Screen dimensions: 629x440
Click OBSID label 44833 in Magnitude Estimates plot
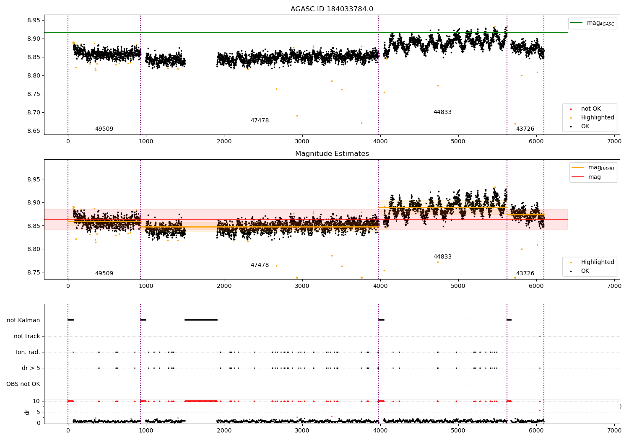442,257
